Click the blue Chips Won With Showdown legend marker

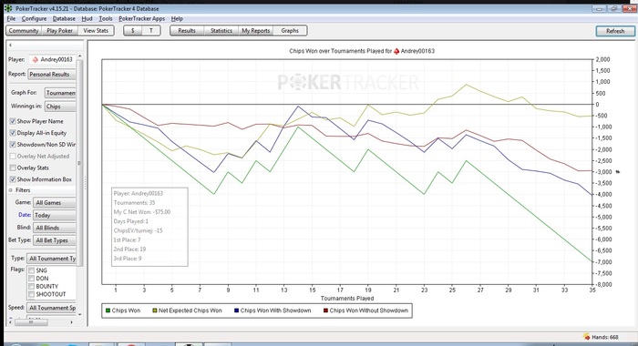coord(236,310)
